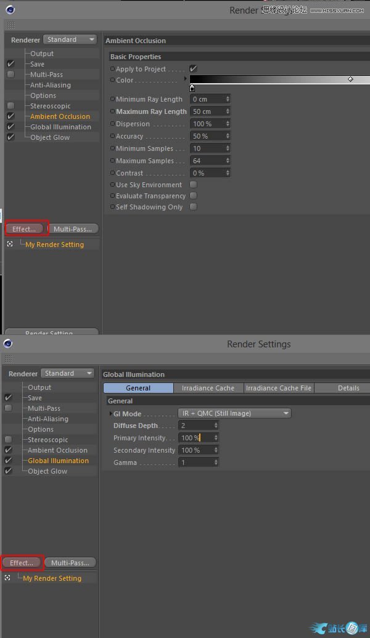Click Cinema 4D logo in Global Illumination window

point(8,344)
